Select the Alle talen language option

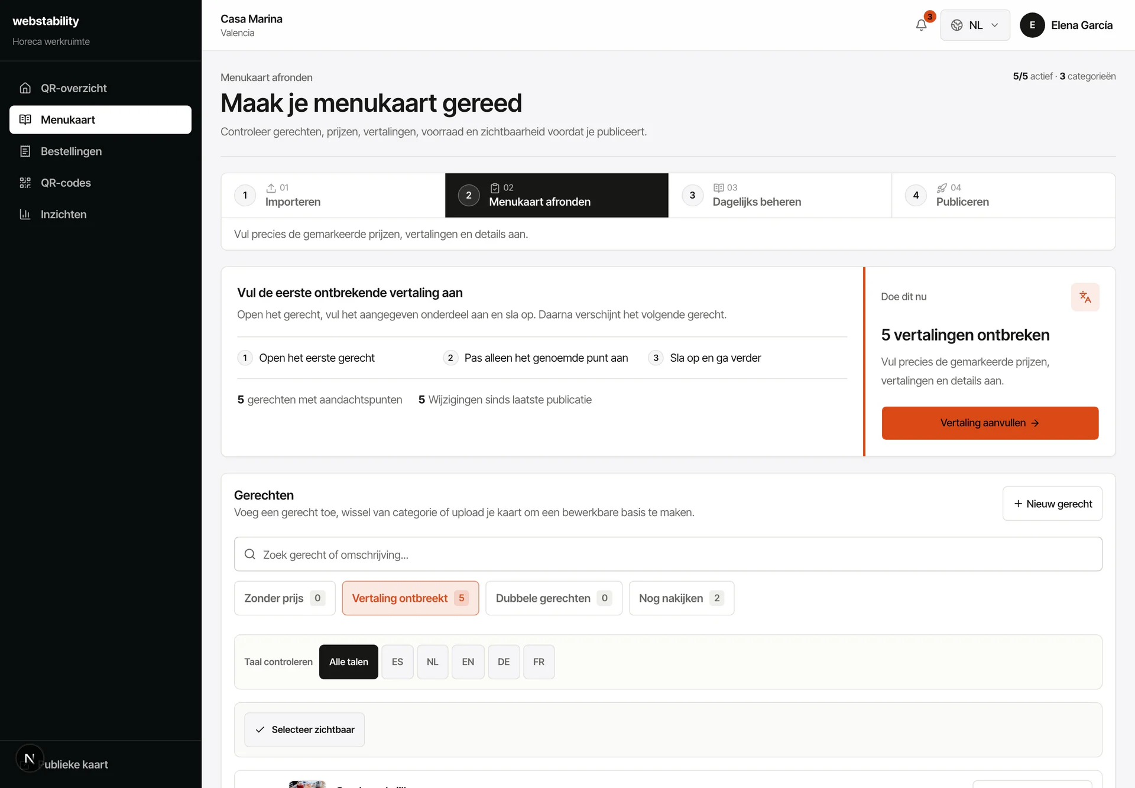click(349, 661)
